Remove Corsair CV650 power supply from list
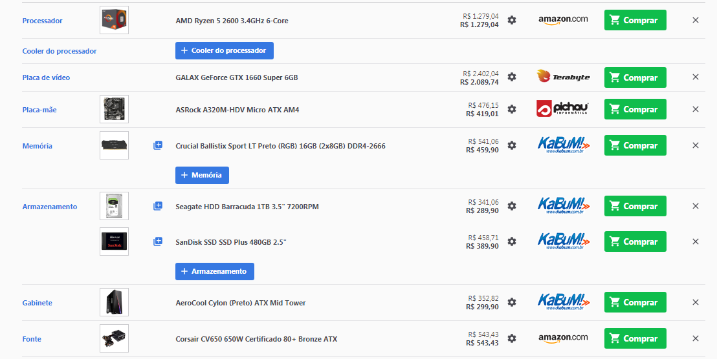This screenshot has height=359, width=717. (x=696, y=338)
